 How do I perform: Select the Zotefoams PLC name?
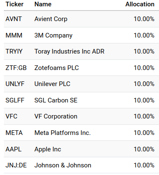[x=57, y=68]
